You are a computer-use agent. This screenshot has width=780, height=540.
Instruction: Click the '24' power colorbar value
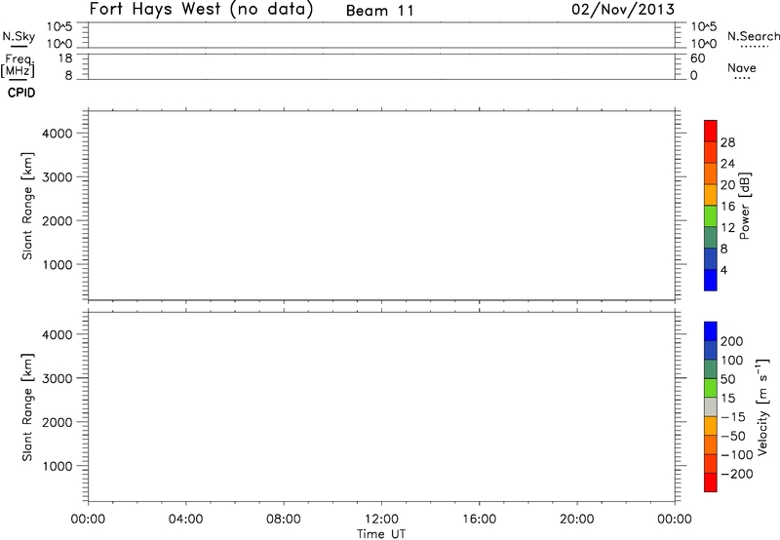727,164
